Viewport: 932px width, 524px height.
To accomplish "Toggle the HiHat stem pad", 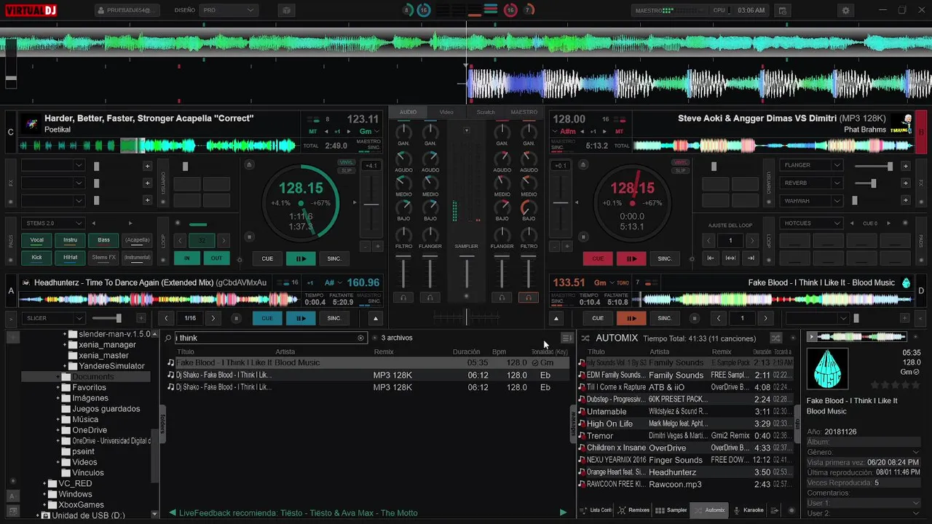I will click(x=70, y=257).
